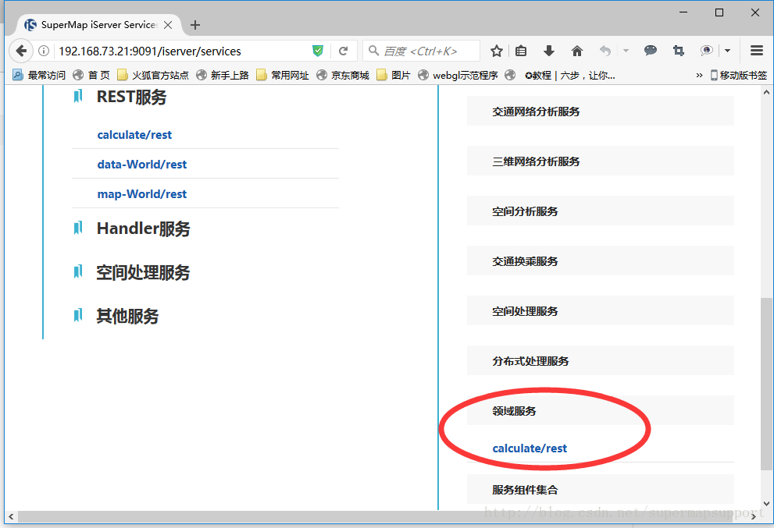Expand 空间分析服务 in right panel
The image size is (774, 528).
tap(601, 211)
